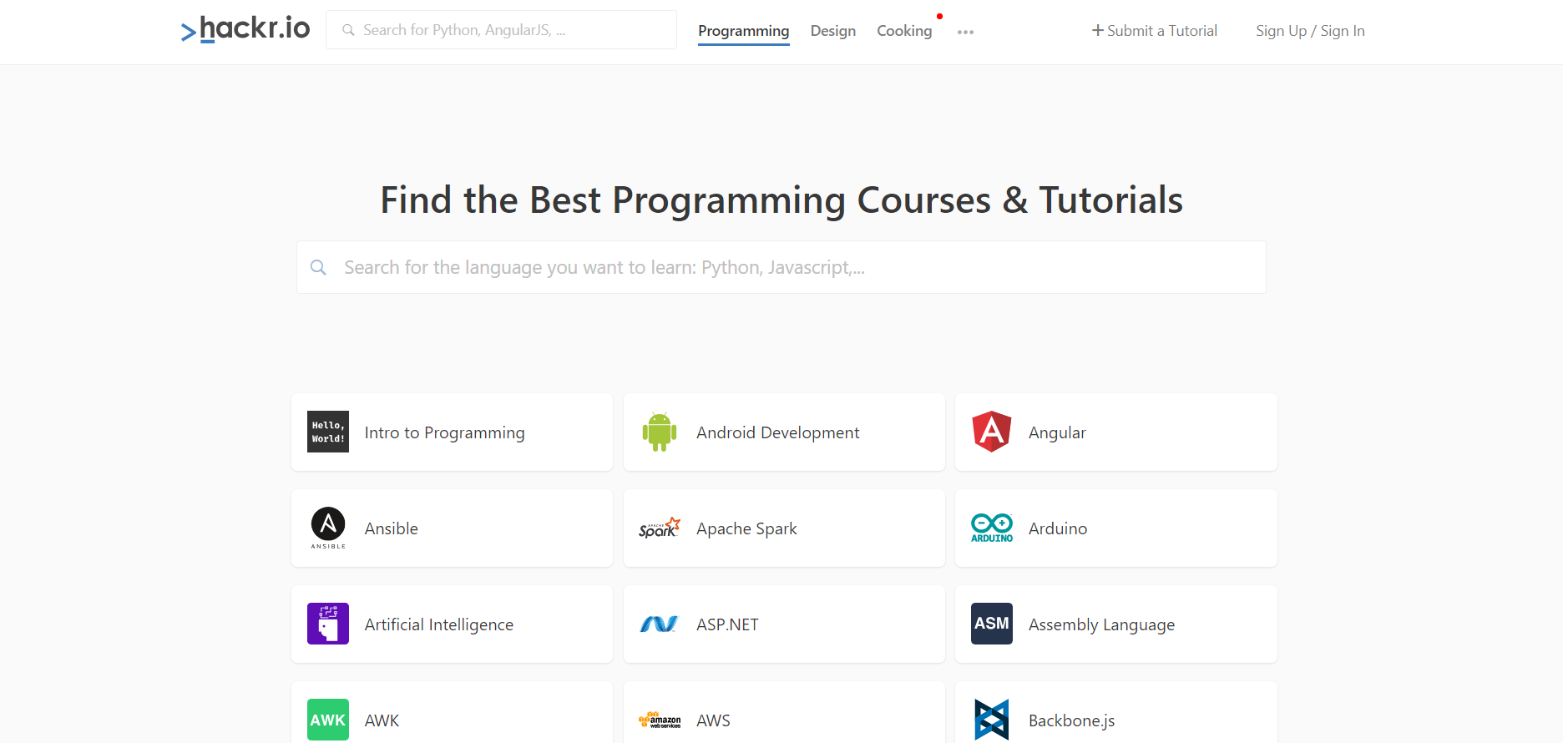Focus the main language search field
Image resolution: width=1563 pixels, height=743 pixels.
[x=781, y=267]
